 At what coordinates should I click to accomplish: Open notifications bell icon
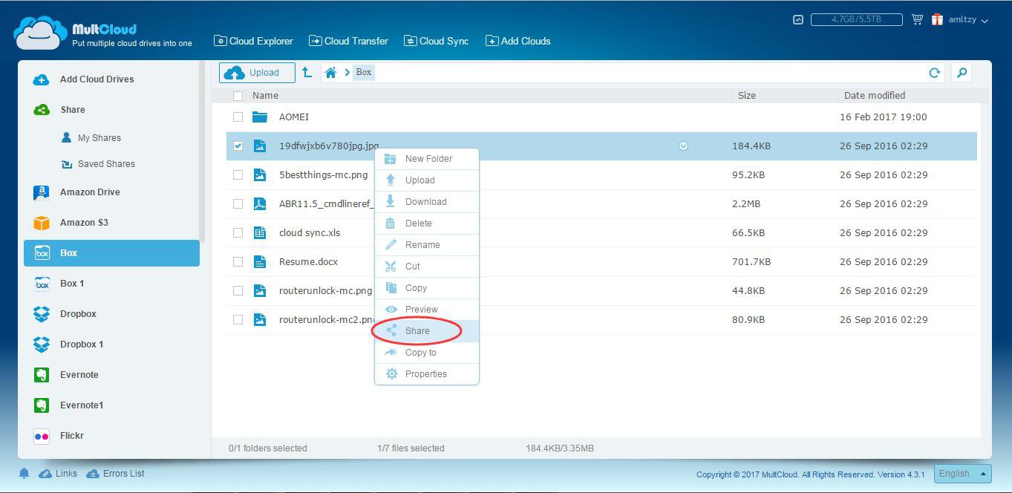(24, 474)
